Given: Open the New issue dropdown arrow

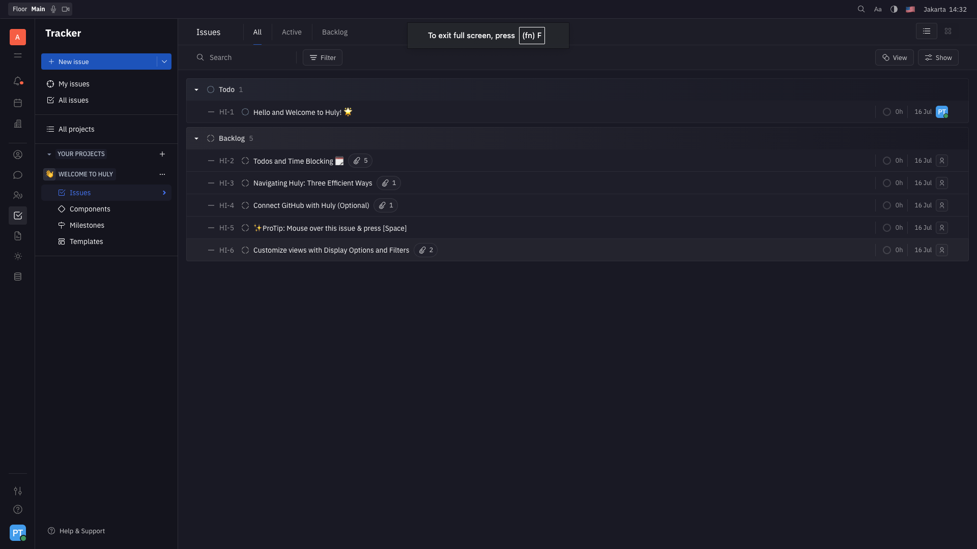Looking at the screenshot, I should click(164, 62).
